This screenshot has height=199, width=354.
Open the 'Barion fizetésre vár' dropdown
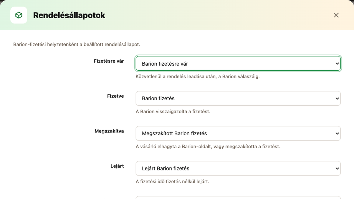[x=238, y=64]
